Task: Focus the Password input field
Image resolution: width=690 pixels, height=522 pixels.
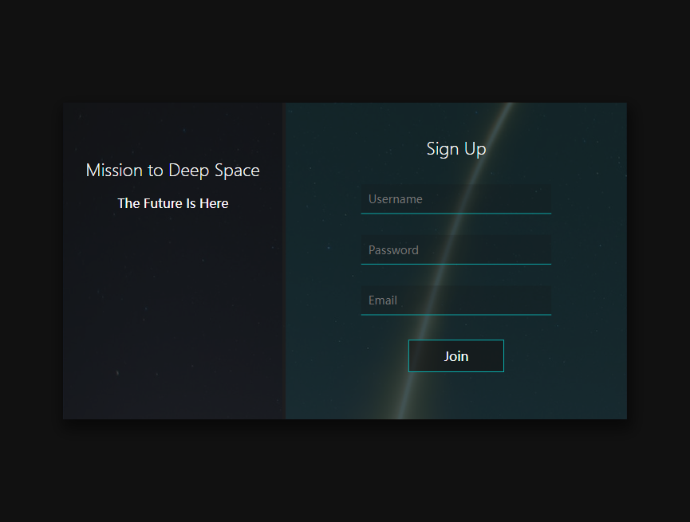Action: [456, 249]
